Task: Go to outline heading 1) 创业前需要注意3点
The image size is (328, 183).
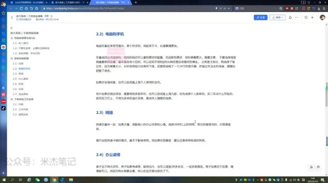Action: click(23, 38)
